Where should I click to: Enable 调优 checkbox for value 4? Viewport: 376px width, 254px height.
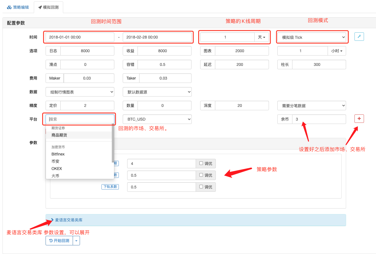pos(201,163)
